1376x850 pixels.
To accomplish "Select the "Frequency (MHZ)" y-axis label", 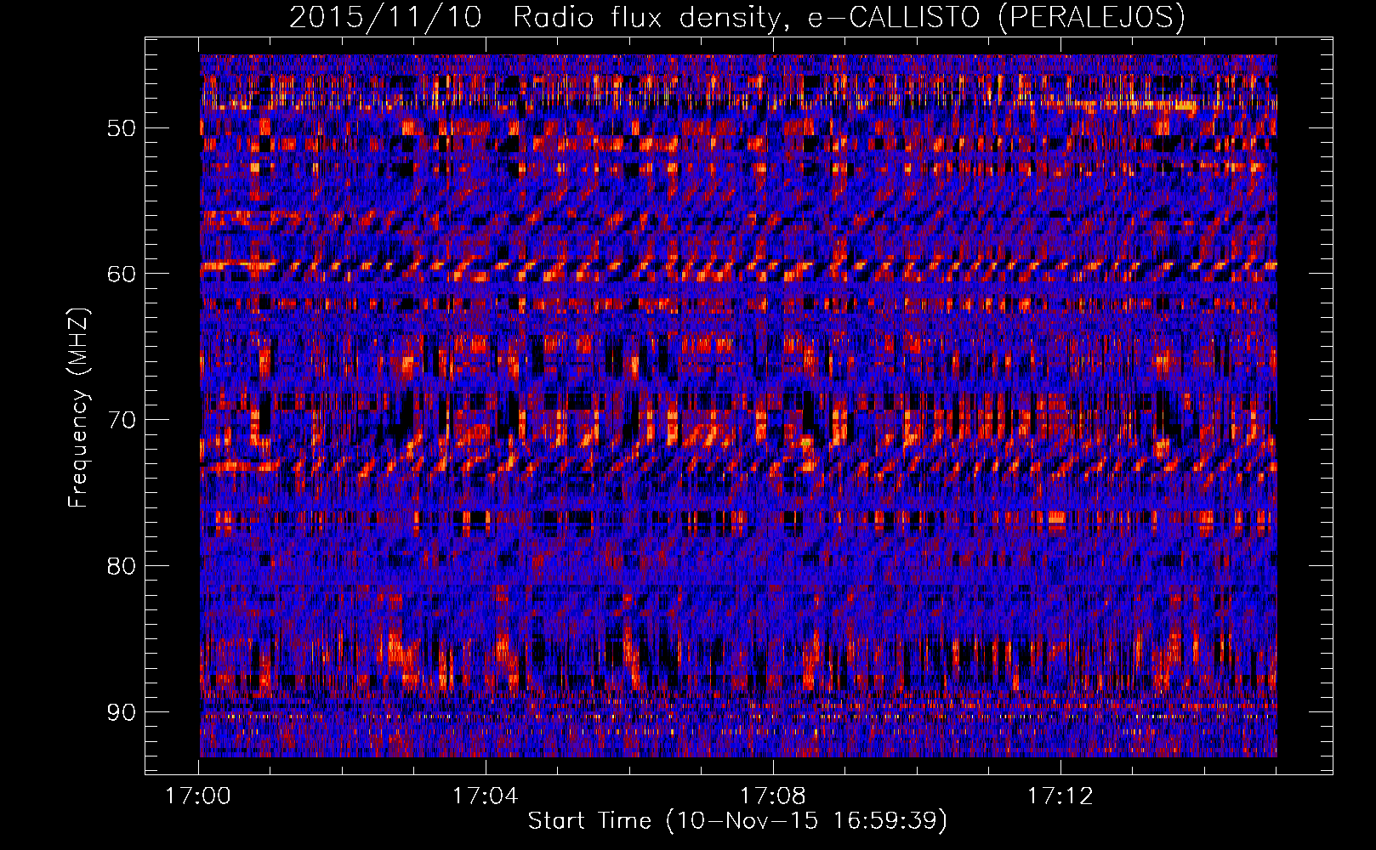I will tap(78, 407).
